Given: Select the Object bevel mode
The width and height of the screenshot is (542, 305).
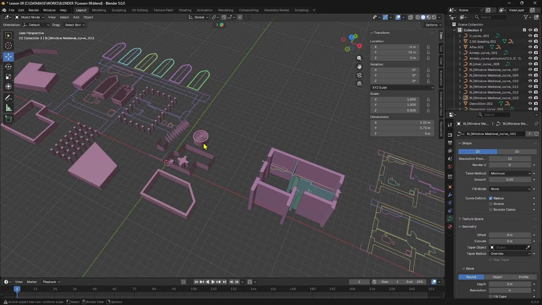Looking at the screenshot, I should coord(497,277).
